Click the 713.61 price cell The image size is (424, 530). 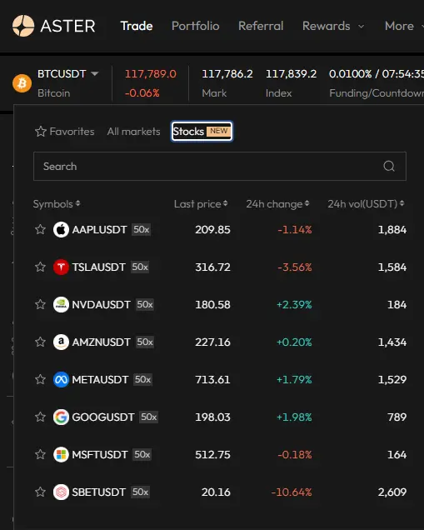(212, 380)
